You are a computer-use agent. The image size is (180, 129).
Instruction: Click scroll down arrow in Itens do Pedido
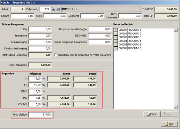(x=176, y=107)
